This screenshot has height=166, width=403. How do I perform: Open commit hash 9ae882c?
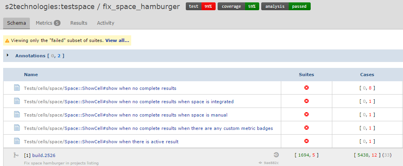click(x=271, y=163)
